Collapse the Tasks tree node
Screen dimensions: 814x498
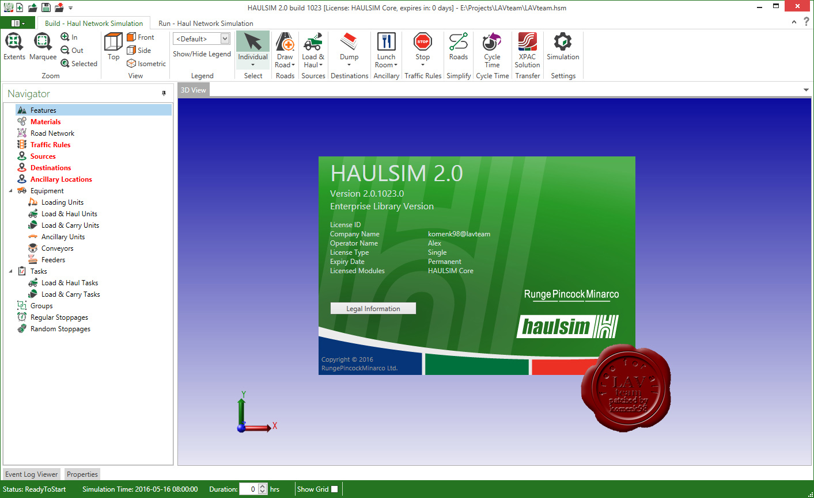pos(10,271)
